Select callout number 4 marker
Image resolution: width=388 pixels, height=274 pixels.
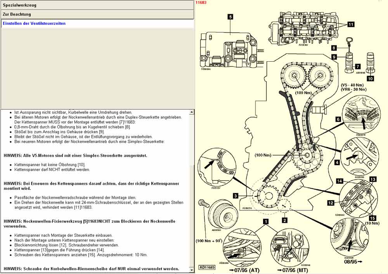(337, 162)
